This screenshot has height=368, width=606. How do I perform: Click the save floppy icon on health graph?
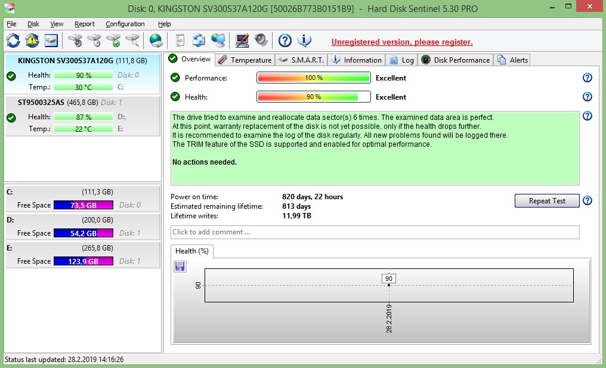pyautogui.click(x=180, y=267)
